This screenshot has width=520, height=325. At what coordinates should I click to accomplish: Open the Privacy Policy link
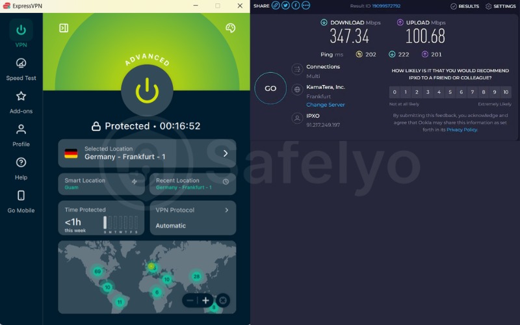tap(462, 129)
